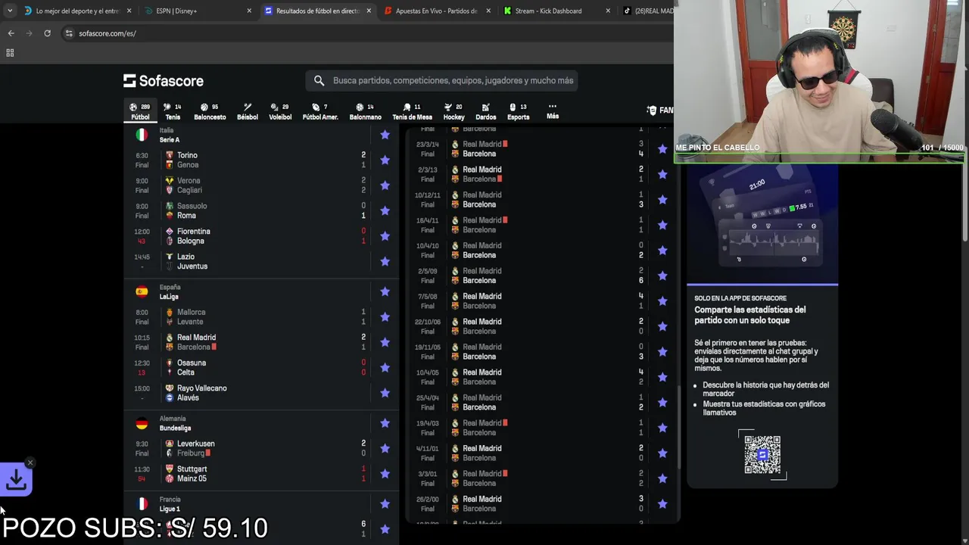Click the search magnifier icon
The height and width of the screenshot is (545, 969).
click(319, 80)
